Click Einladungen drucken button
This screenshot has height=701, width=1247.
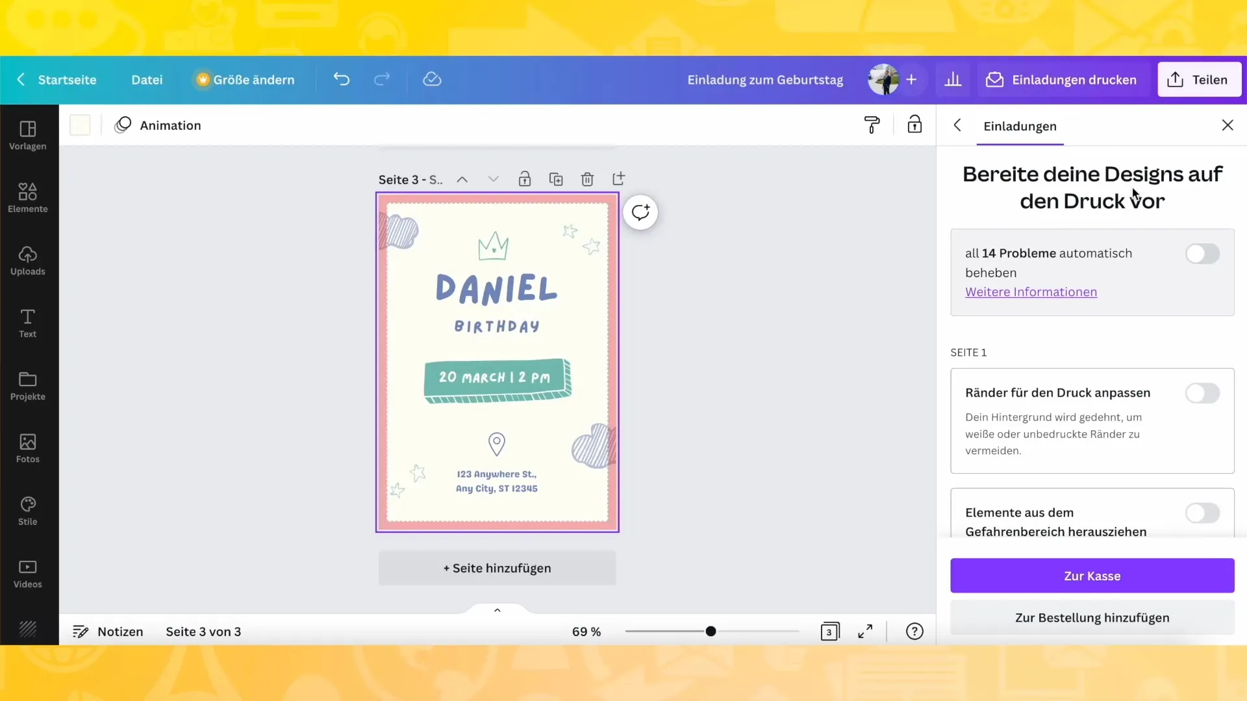pyautogui.click(x=1061, y=79)
